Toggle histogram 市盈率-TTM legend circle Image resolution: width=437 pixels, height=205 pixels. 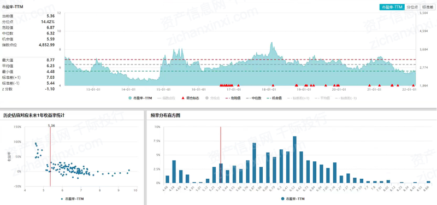(293, 199)
